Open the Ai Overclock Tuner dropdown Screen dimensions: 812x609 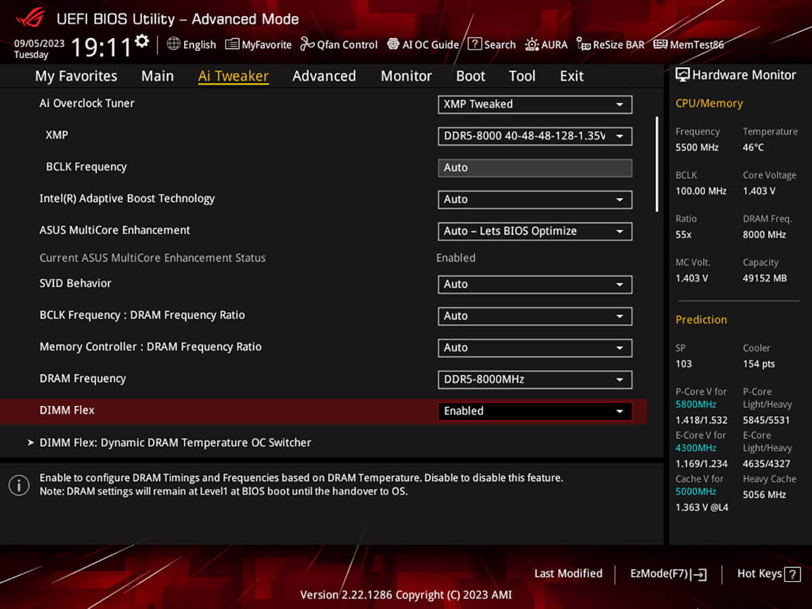tap(535, 104)
